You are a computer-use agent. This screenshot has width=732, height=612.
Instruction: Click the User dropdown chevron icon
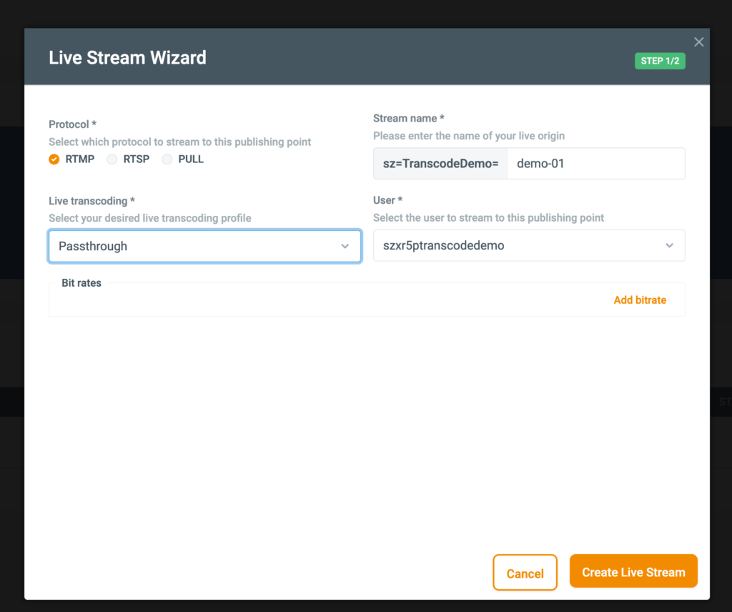(670, 245)
